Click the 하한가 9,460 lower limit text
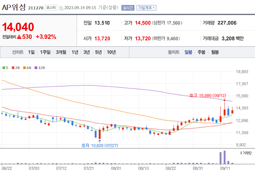The height and width of the screenshot is (174, 255). (166, 39)
